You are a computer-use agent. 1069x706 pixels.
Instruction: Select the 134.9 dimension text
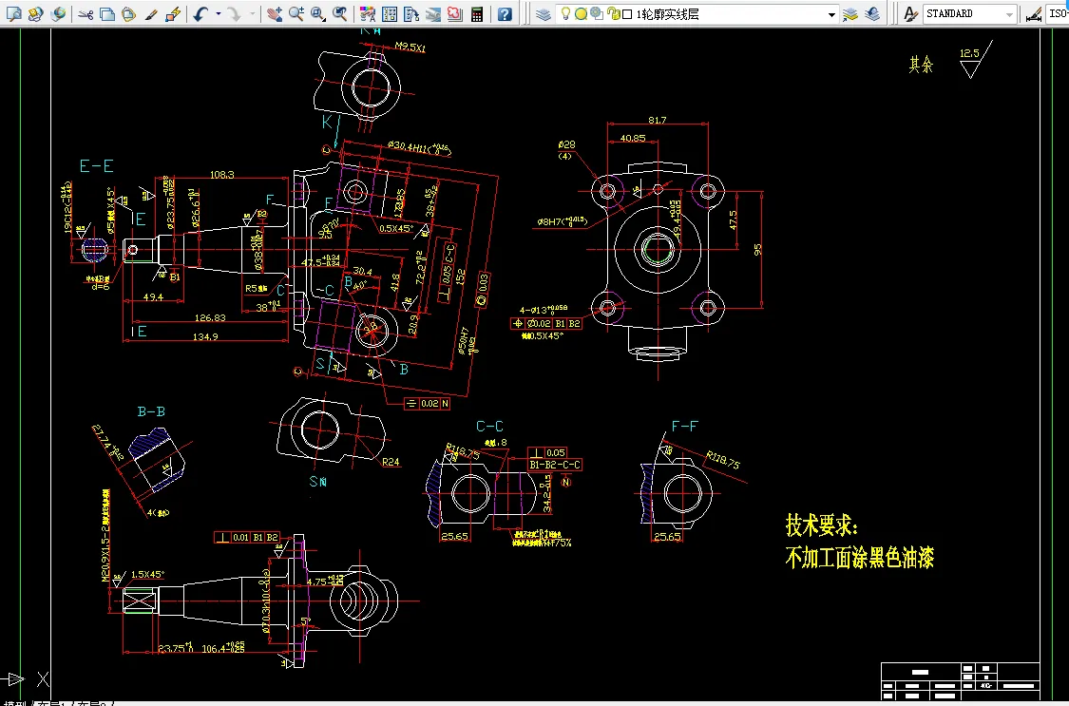tap(205, 336)
